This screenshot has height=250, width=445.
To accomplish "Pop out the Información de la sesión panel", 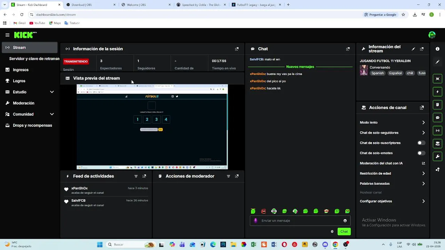I will click(237, 49).
